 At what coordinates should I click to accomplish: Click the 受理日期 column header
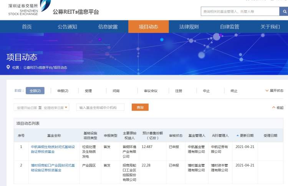270,135
